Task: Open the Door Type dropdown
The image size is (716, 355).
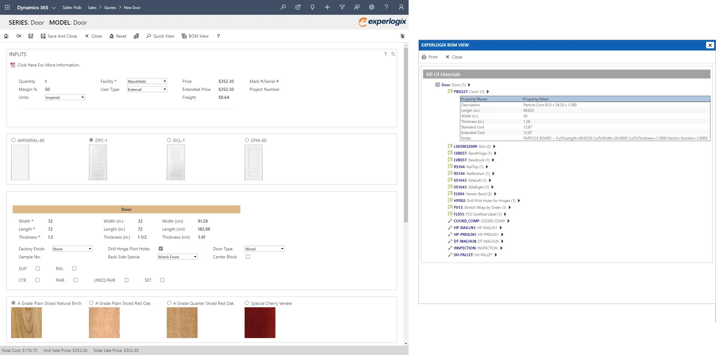Action: (264, 249)
